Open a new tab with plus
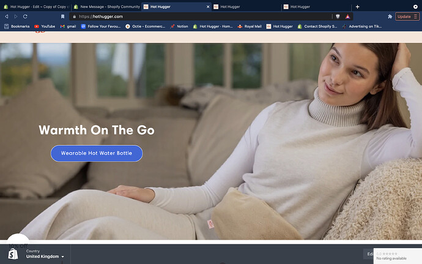This screenshot has width=422, height=264. (357, 7)
